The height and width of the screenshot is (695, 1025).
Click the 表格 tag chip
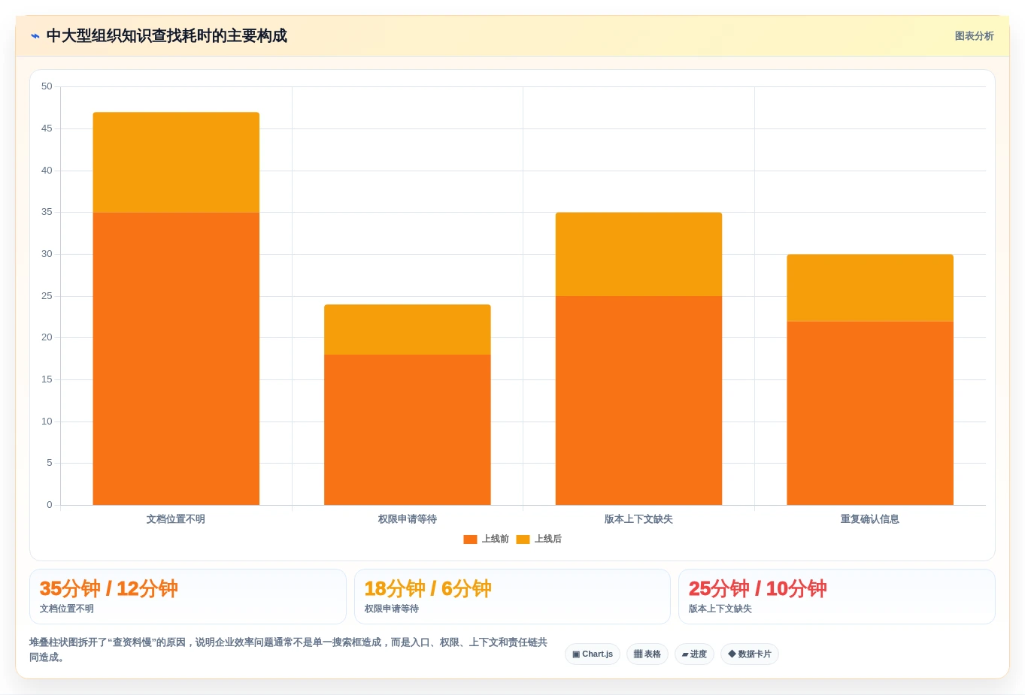(x=647, y=654)
